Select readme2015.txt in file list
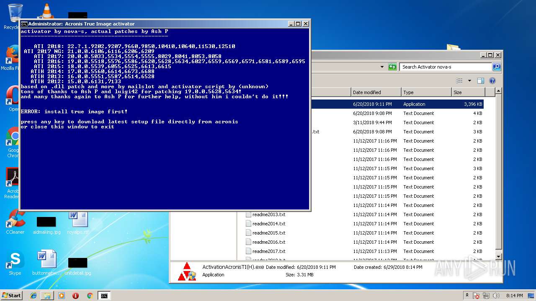This screenshot has height=301, width=536. click(268, 233)
